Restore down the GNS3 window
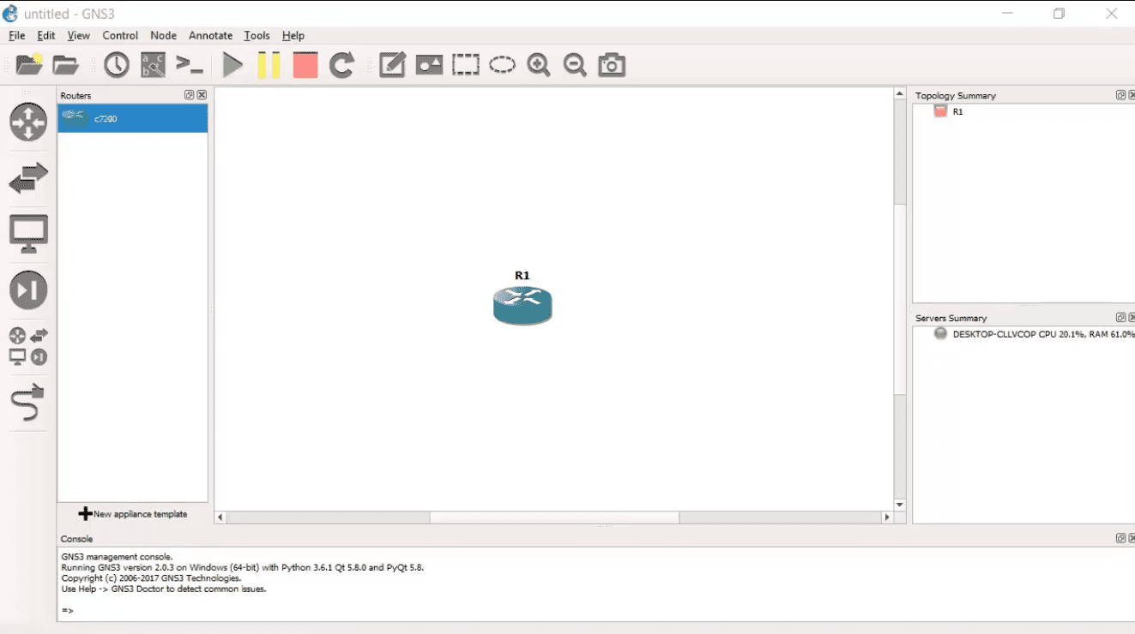The image size is (1135, 634). pyautogui.click(x=1060, y=14)
